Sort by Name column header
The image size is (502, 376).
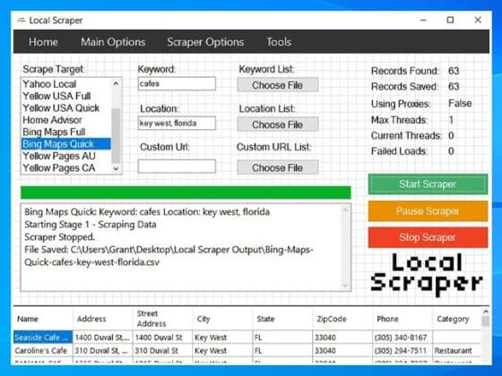(43, 319)
